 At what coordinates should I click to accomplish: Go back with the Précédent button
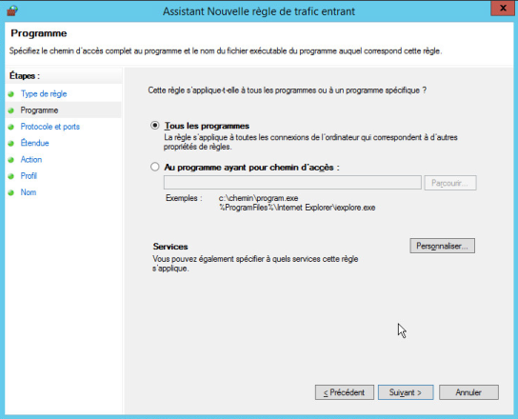[345, 392]
